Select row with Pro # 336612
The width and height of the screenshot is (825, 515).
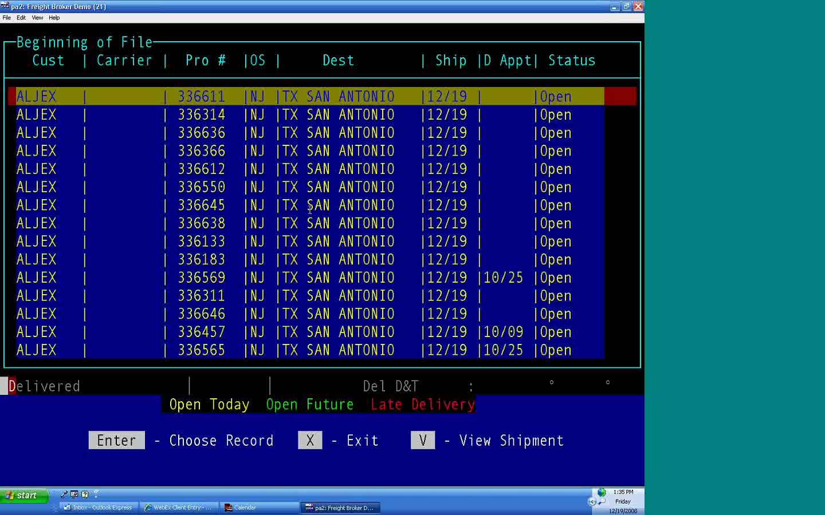[x=310, y=169]
